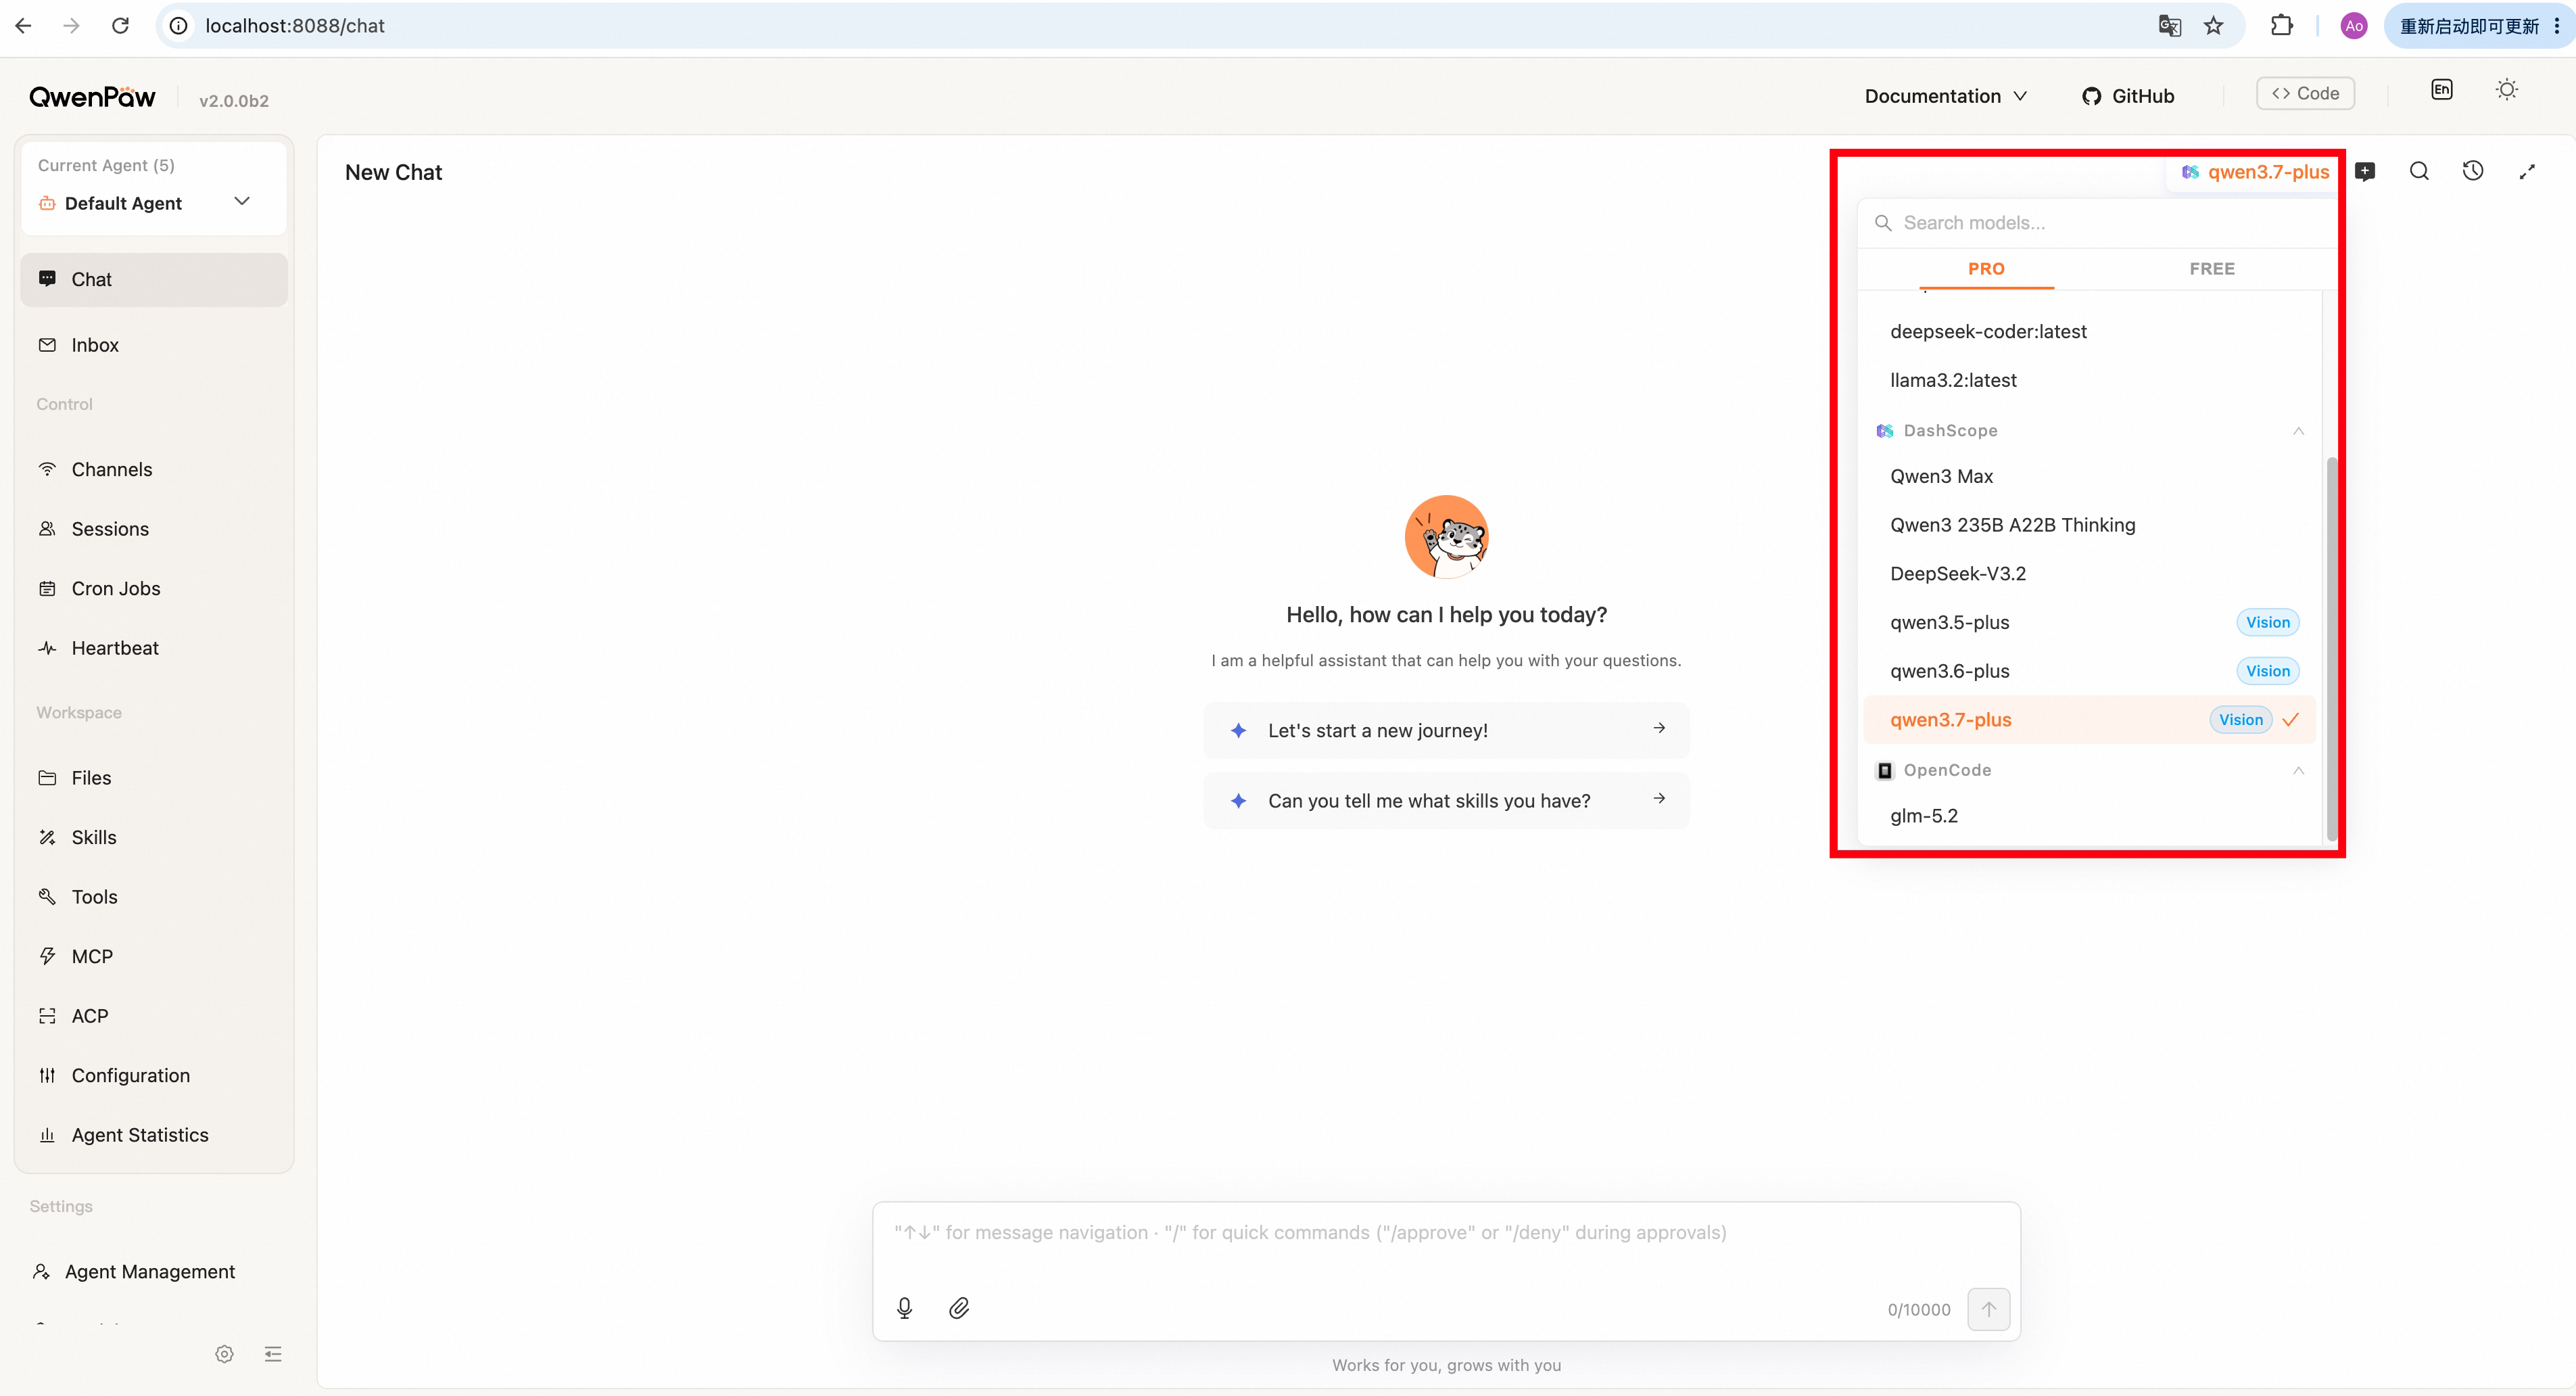Open Cron Jobs in the sidebar
2576x1396 pixels.
154,589
